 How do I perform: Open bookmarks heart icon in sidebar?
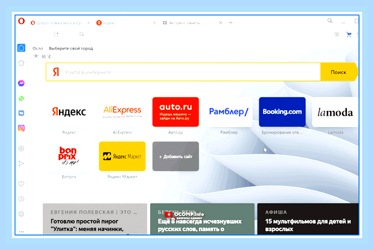click(21, 184)
